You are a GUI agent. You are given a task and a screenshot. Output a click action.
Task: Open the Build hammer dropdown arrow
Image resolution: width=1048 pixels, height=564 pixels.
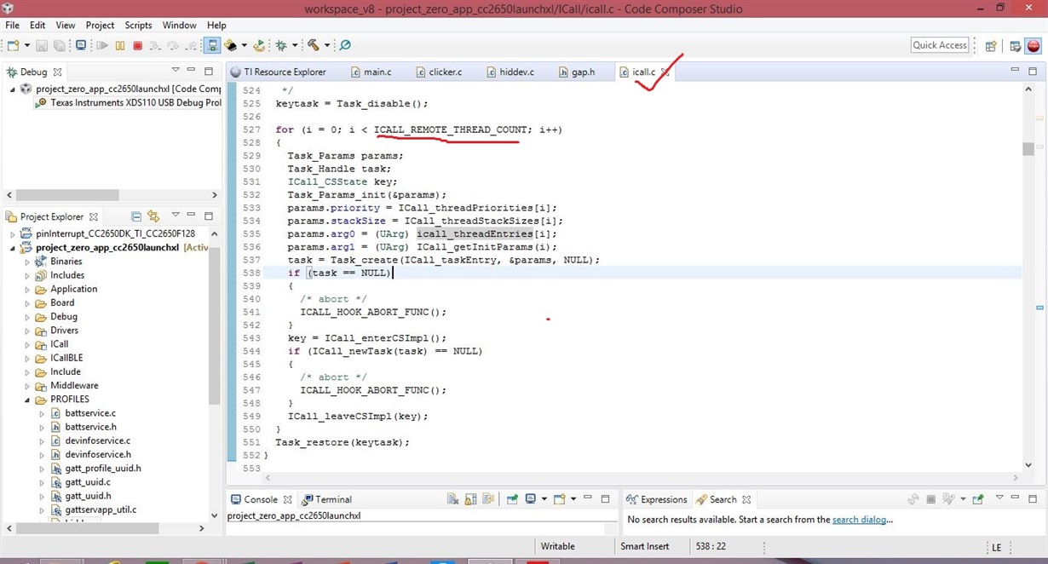pos(326,45)
